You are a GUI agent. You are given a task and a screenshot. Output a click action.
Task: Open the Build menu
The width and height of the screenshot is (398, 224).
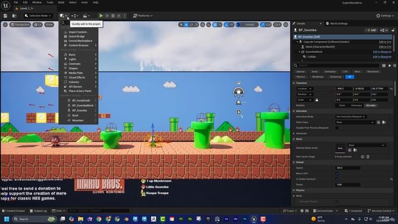pos(61,2)
